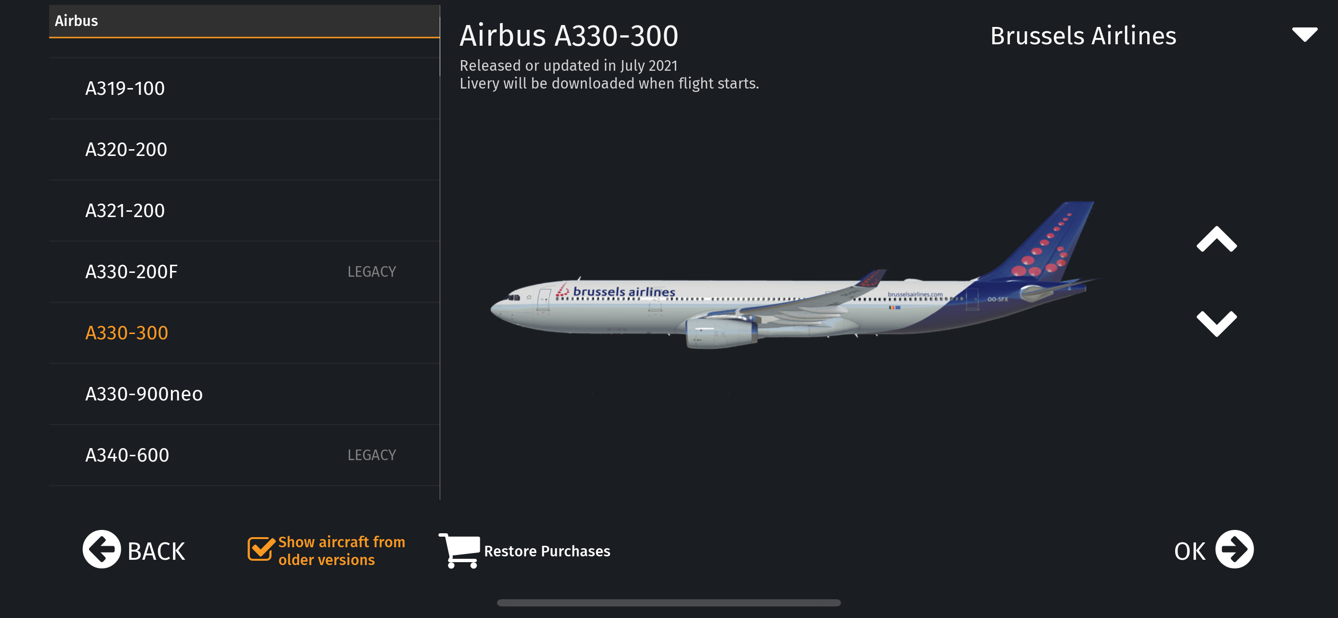The image size is (1338, 618).
Task: Show next livery with down chevron
Action: pos(1216,324)
